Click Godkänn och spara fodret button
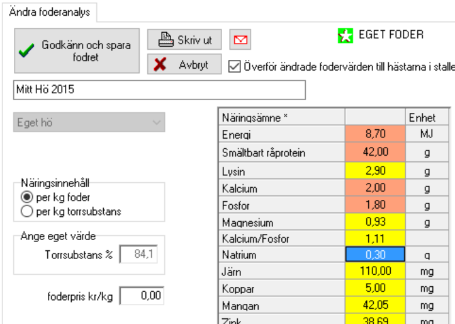The width and height of the screenshot is (455, 324). tap(77, 51)
